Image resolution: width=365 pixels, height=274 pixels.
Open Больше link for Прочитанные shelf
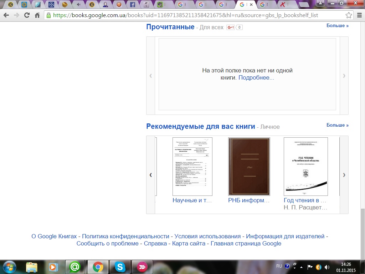[x=337, y=26]
